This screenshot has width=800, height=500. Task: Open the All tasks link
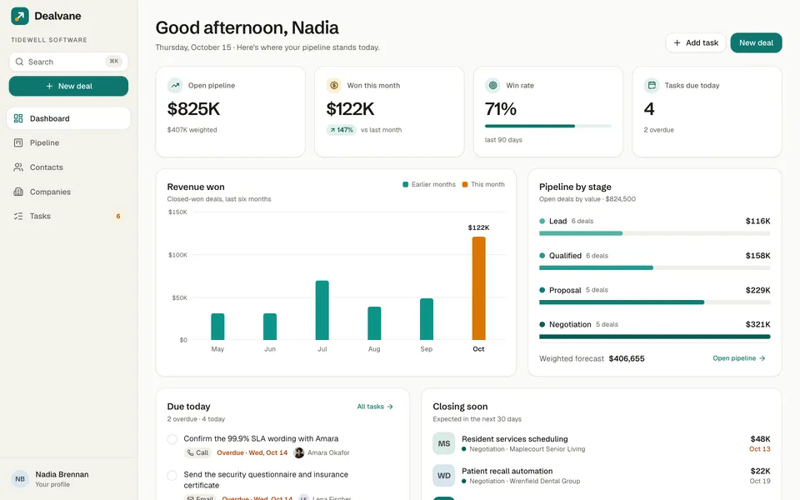click(375, 407)
